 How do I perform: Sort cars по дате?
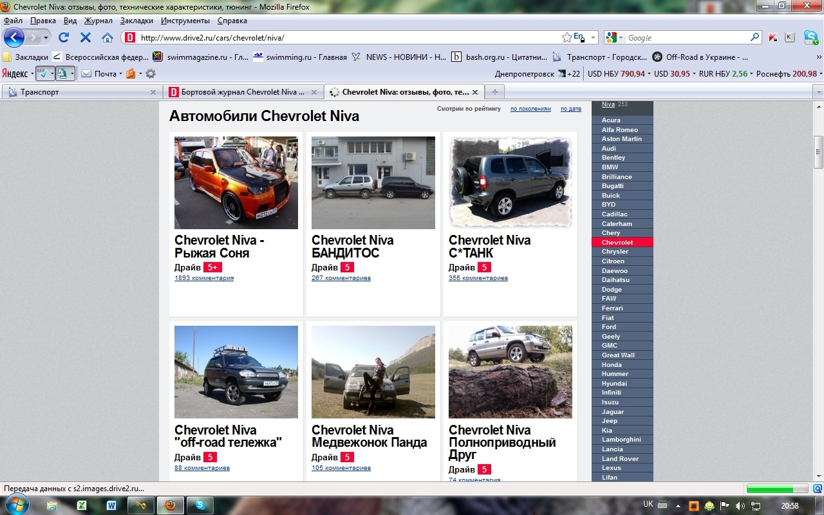[571, 109]
